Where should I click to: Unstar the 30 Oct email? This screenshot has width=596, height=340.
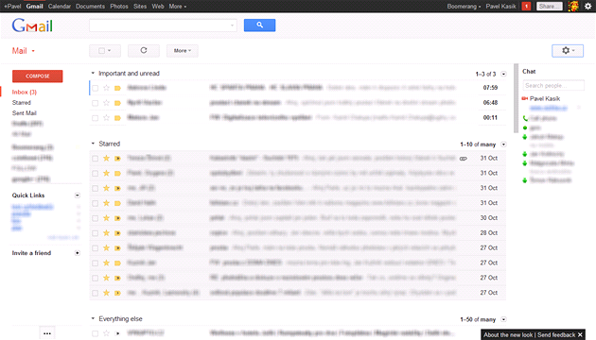click(106, 218)
